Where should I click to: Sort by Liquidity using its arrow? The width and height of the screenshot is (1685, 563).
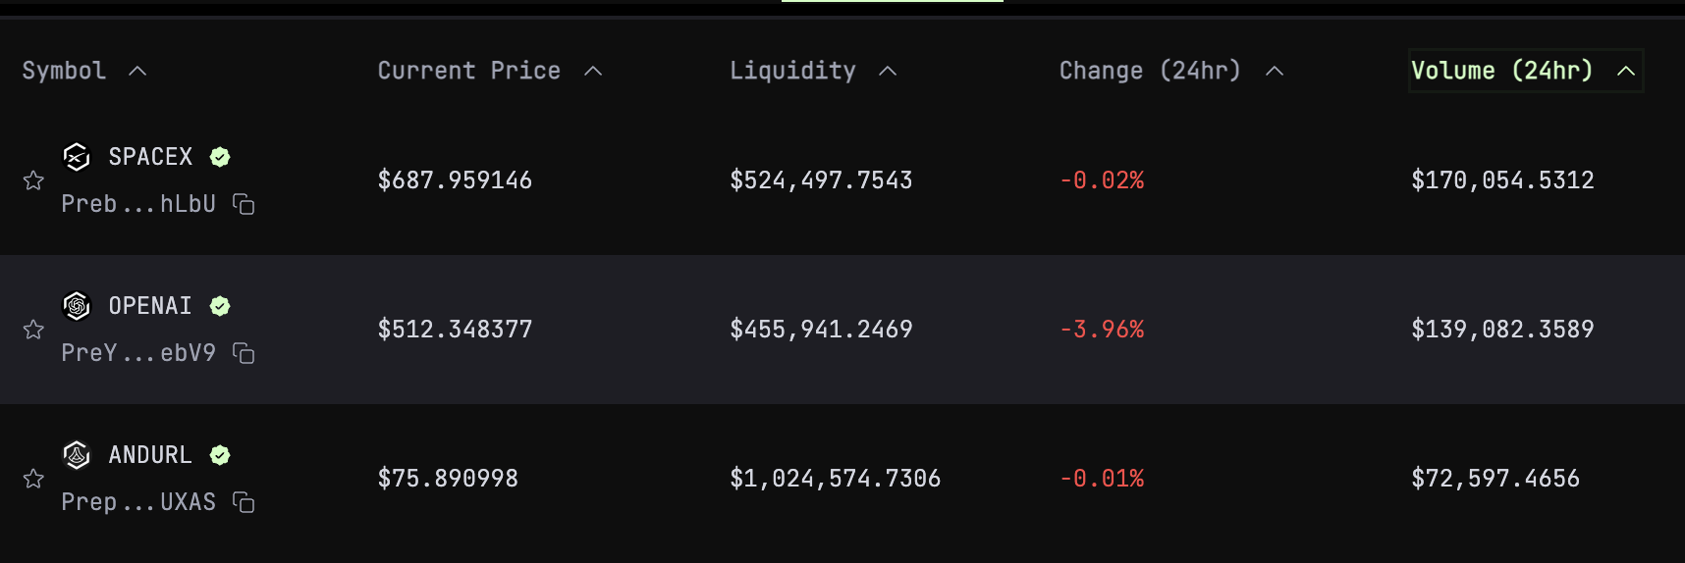coord(888,71)
